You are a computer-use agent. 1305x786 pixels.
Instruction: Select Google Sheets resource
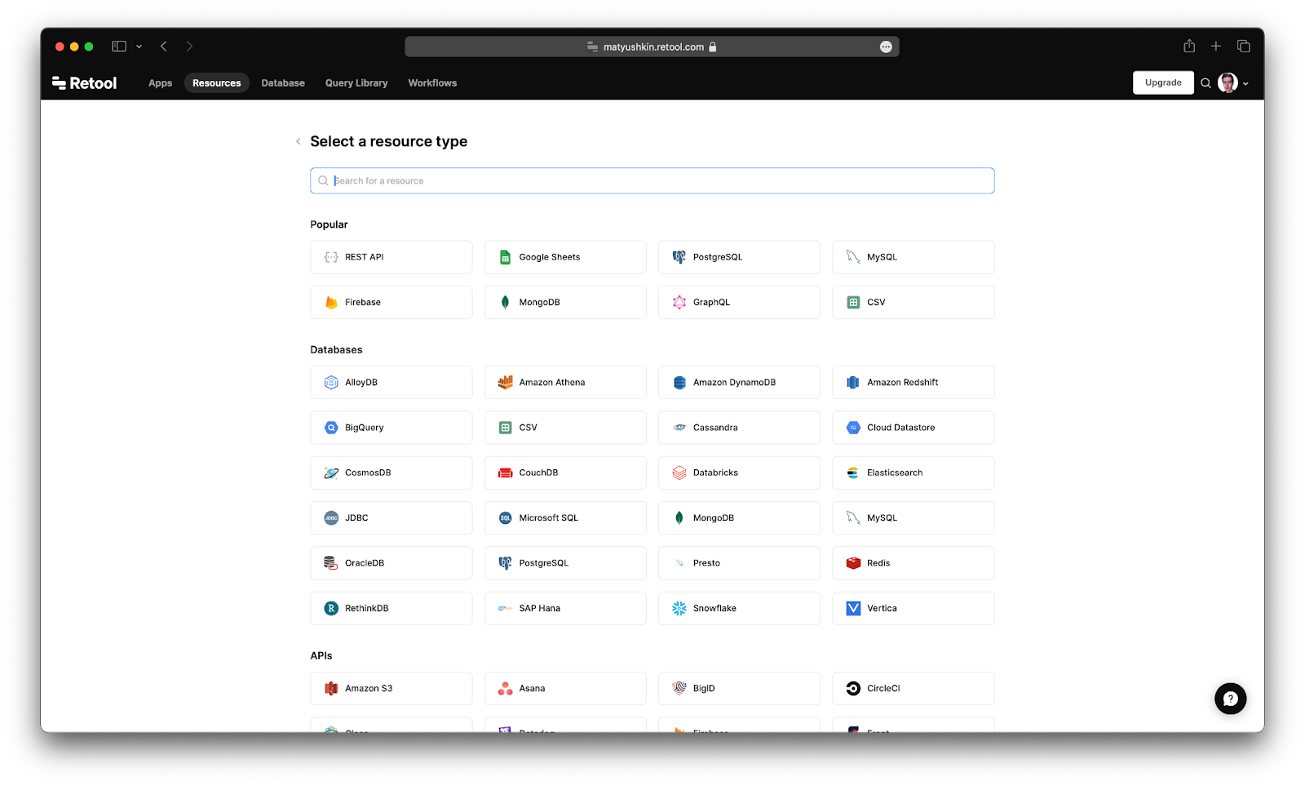[x=565, y=257]
